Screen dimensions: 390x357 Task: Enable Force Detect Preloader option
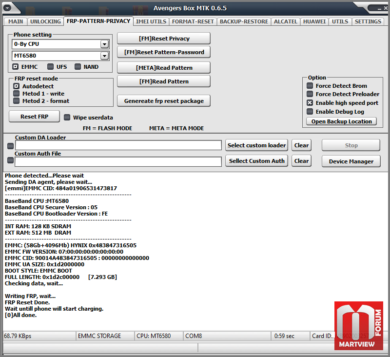pos(310,94)
